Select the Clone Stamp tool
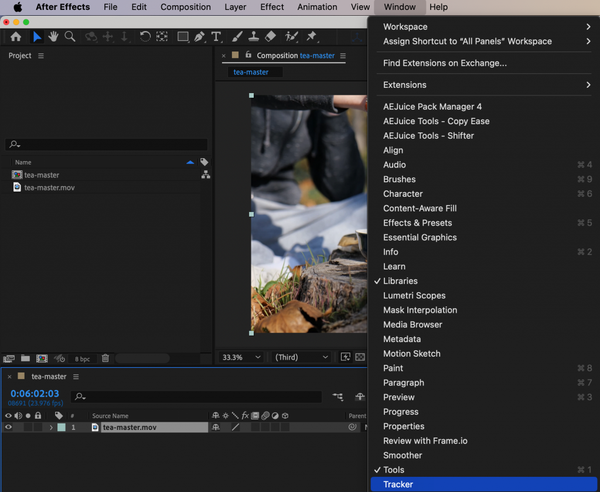This screenshot has height=492, width=600. 253,36
